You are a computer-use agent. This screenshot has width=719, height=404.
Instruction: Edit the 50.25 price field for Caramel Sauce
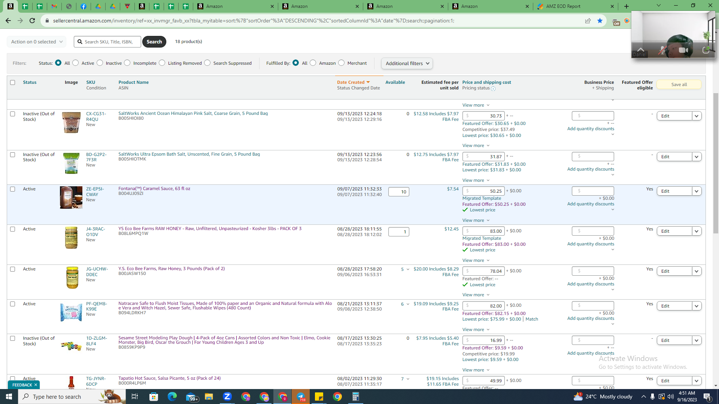(x=483, y=191)
